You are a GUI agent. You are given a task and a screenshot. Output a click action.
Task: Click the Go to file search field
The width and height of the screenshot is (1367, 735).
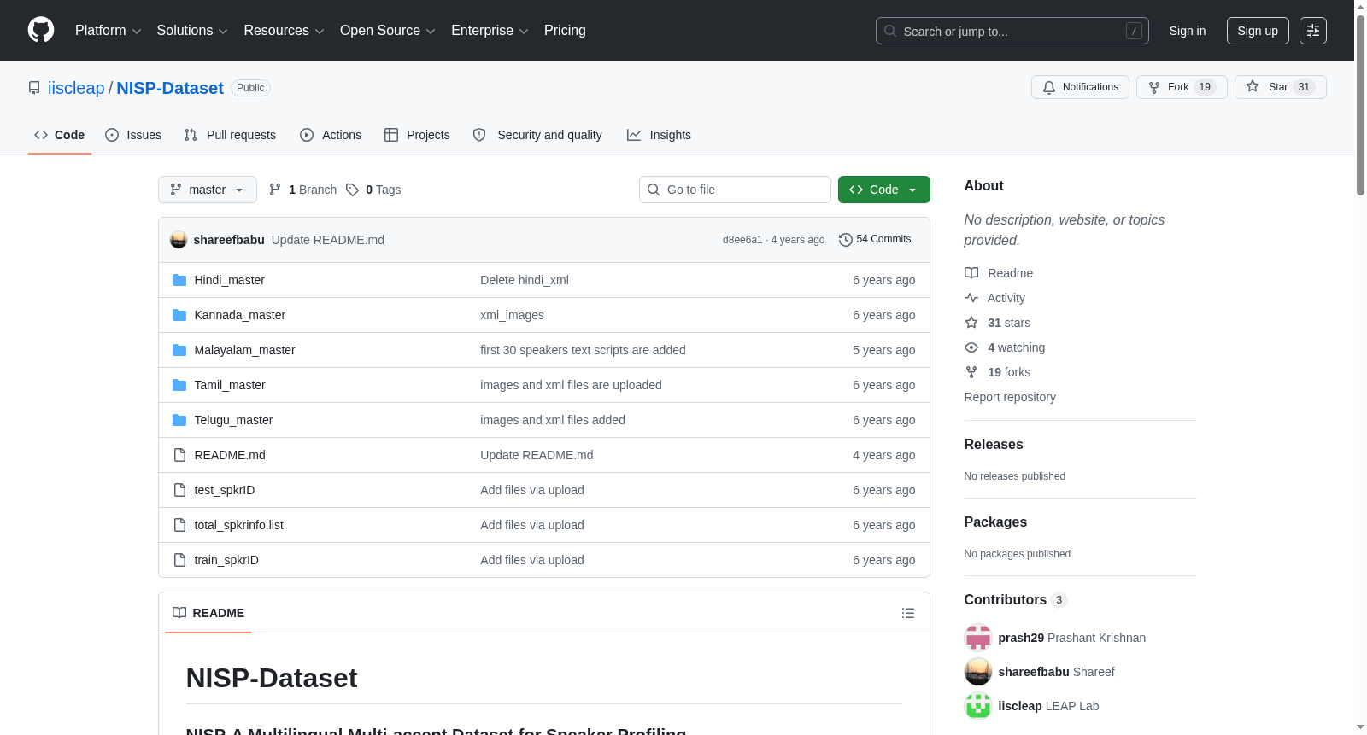(x=735, y=190)
